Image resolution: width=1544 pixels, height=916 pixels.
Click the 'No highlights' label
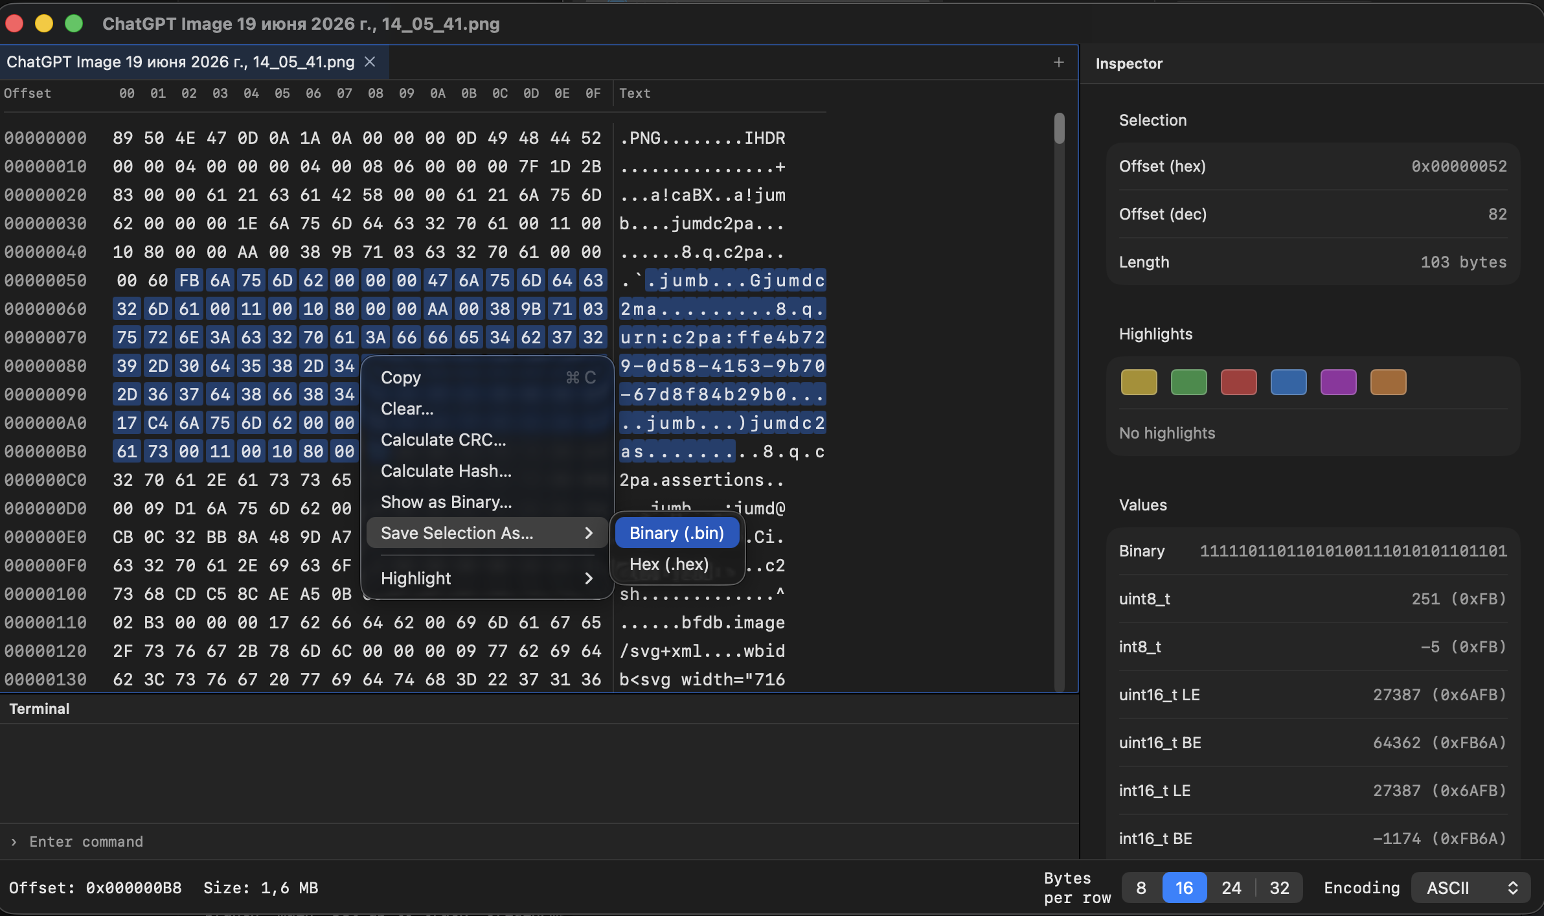[1167, 433]
